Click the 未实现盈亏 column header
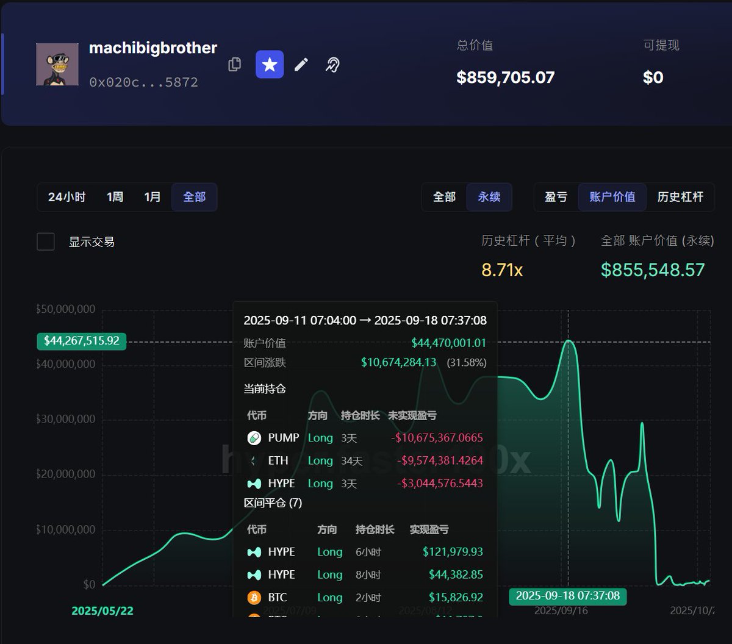Viewport: 732px width, 644px height. pos(412,415)
